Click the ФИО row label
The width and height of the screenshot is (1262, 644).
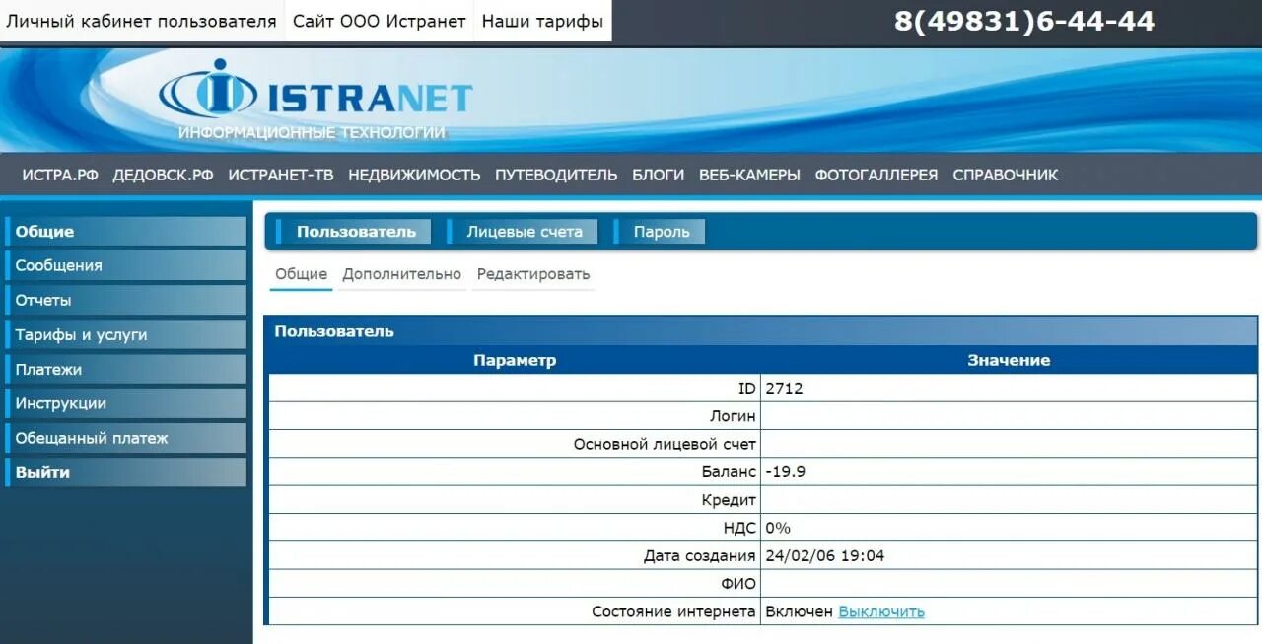pyautogui.click(x=738, y=584)
